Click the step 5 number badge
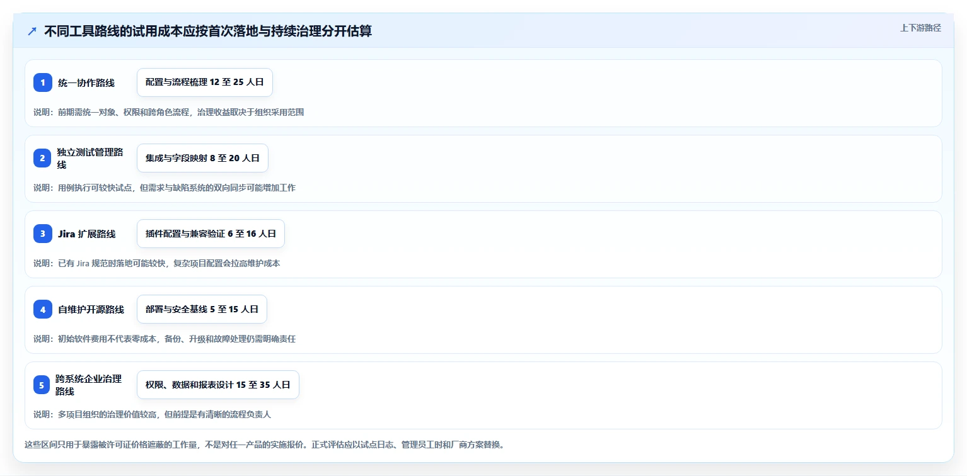The height and width of the screenshot is (476, 967). click(x=41, y=385)
